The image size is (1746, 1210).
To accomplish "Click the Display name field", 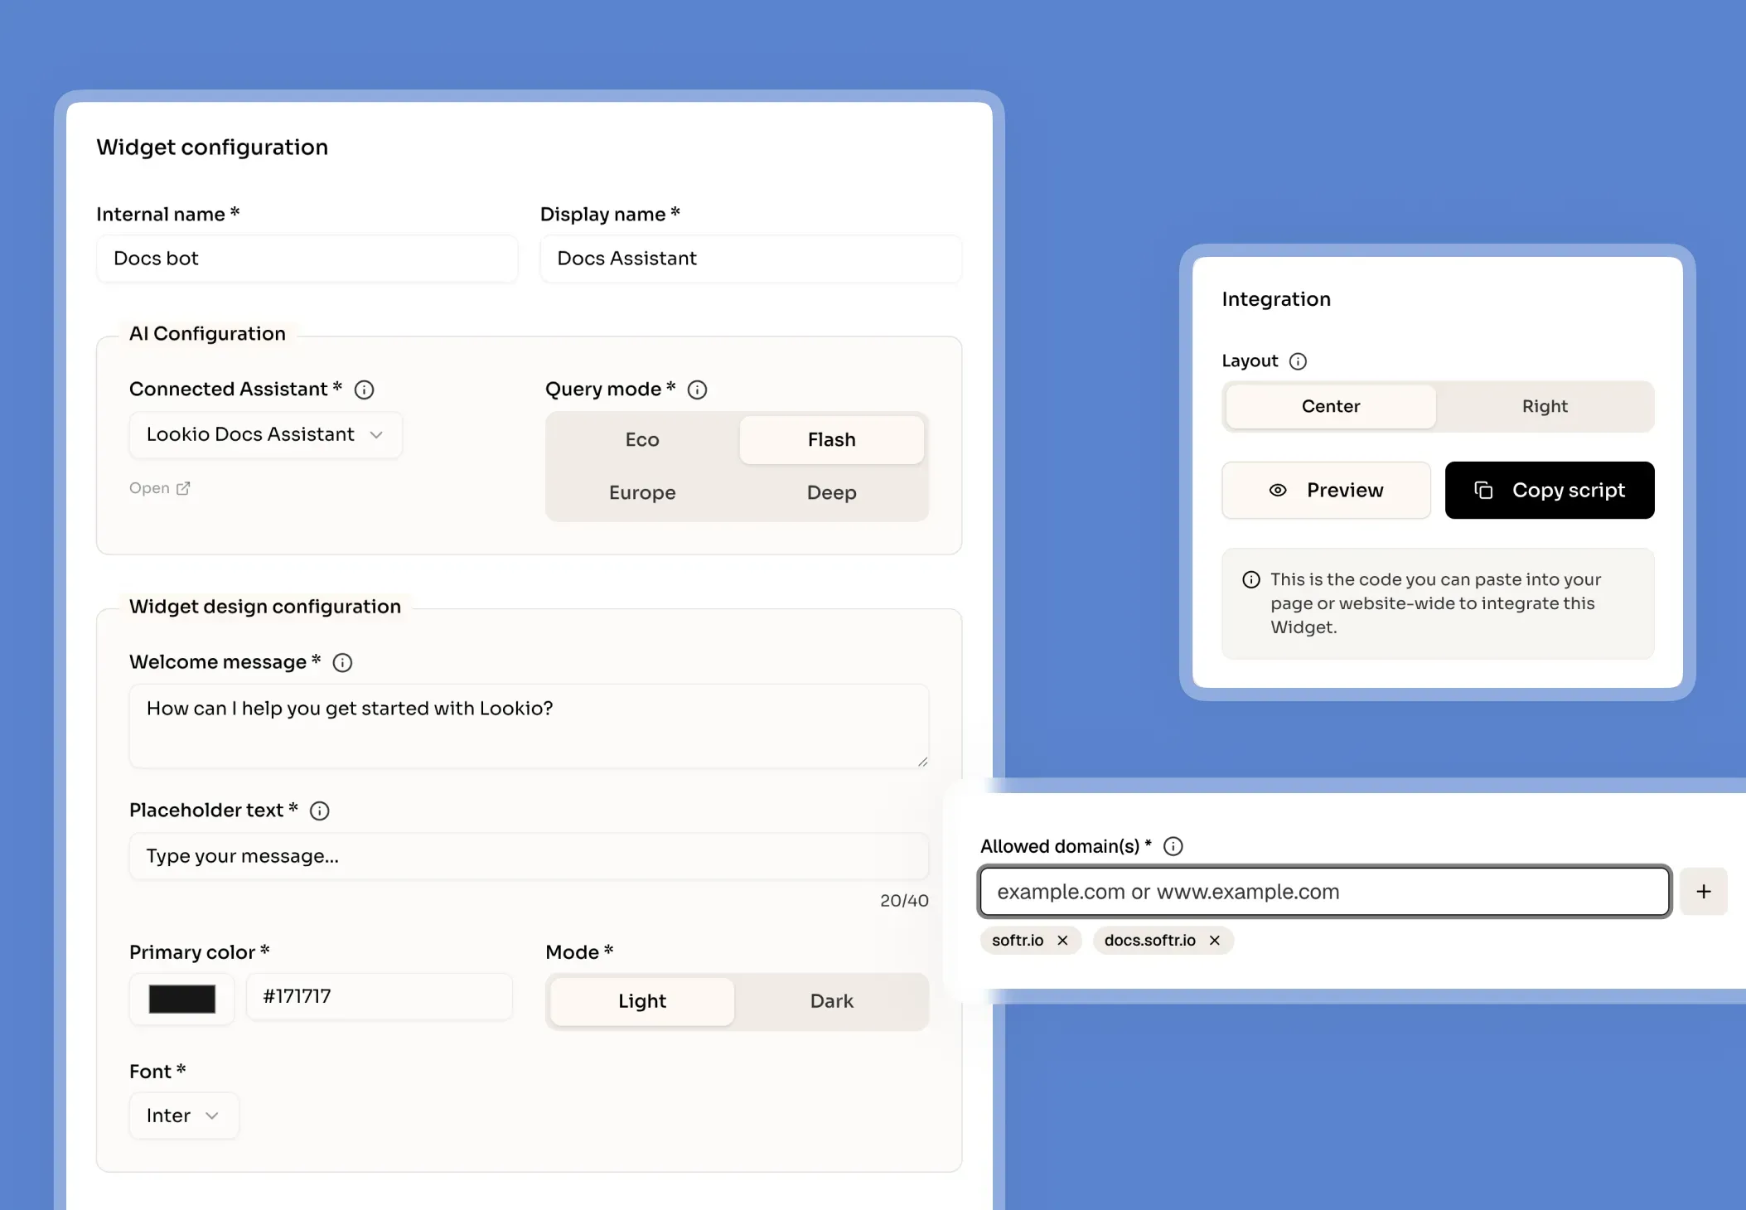I will (x=751, y=259).
